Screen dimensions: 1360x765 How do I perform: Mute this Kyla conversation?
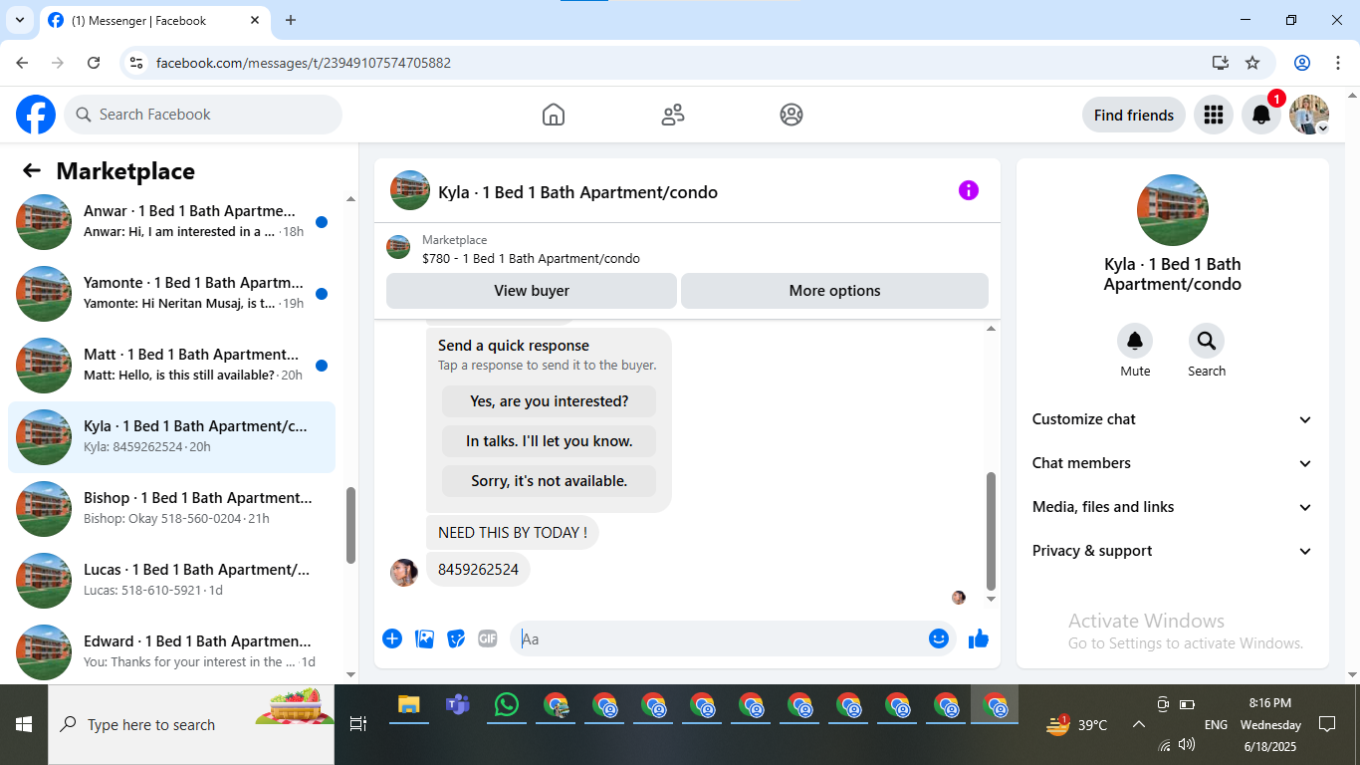(1135, 341)
